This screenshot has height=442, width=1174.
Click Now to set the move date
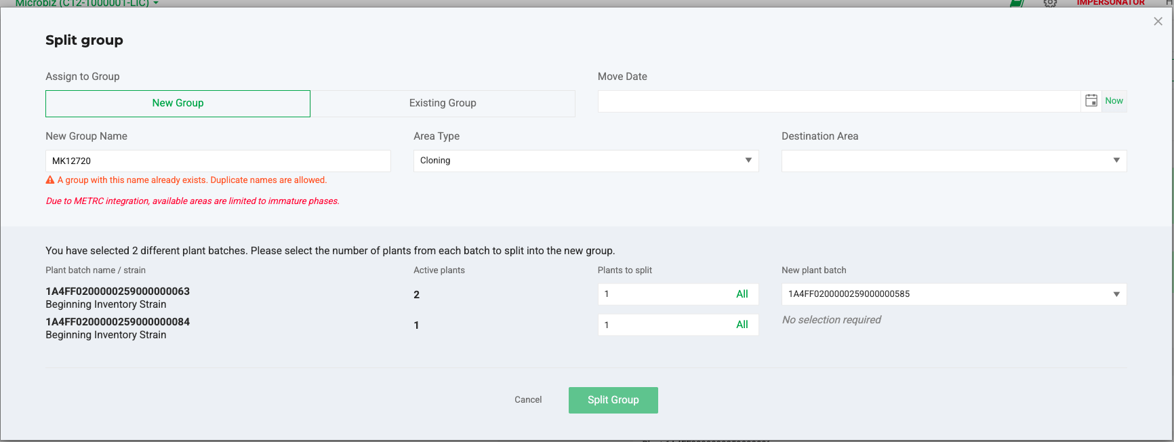[x=1114, y=101]
